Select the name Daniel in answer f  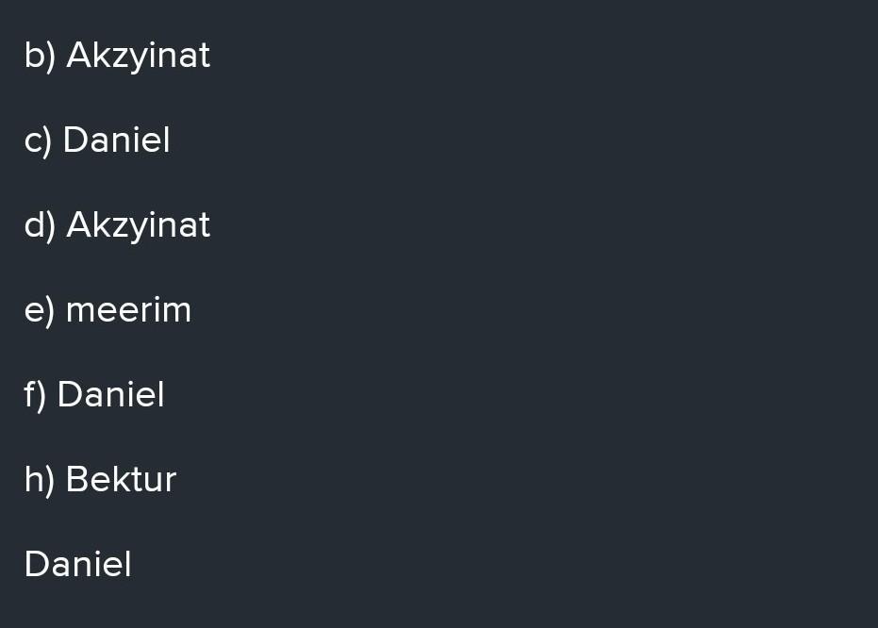click(110, 395)
